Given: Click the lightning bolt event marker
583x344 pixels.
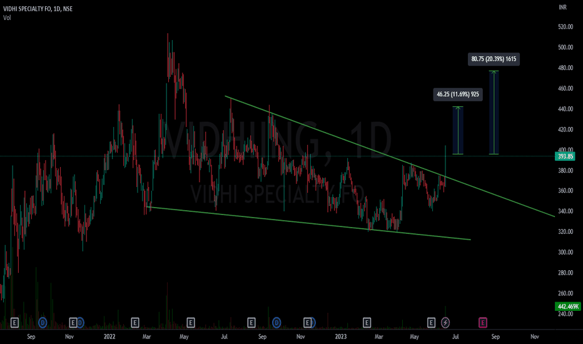Looking at the screenshot, I should tap(445, 323).
